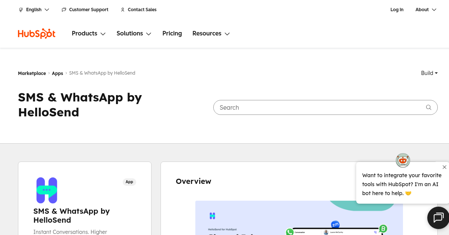Viewport: 449px width, 235px height.
Task: Open the English language dropdown
Action: click(x=34, y=10)
